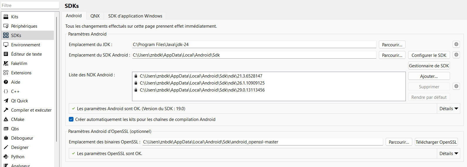Click globe icon next to JDK location
The height and width of the screenshot is (167, 467).
456,44
